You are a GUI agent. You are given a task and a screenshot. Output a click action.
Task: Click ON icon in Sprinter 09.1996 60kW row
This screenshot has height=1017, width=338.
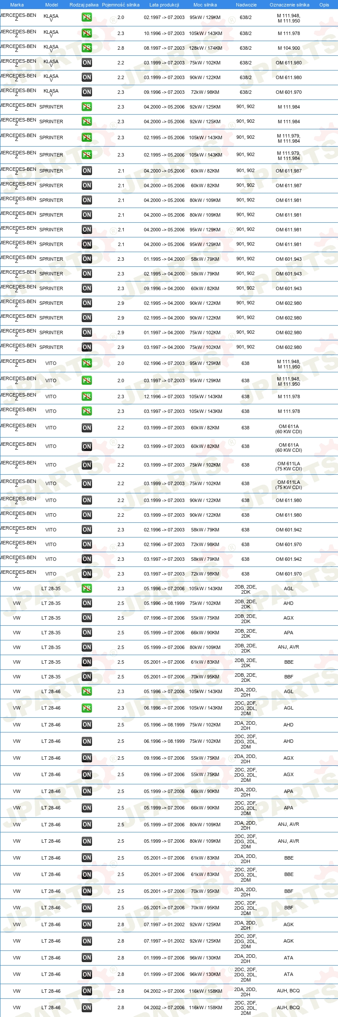[x=87, y=288]
